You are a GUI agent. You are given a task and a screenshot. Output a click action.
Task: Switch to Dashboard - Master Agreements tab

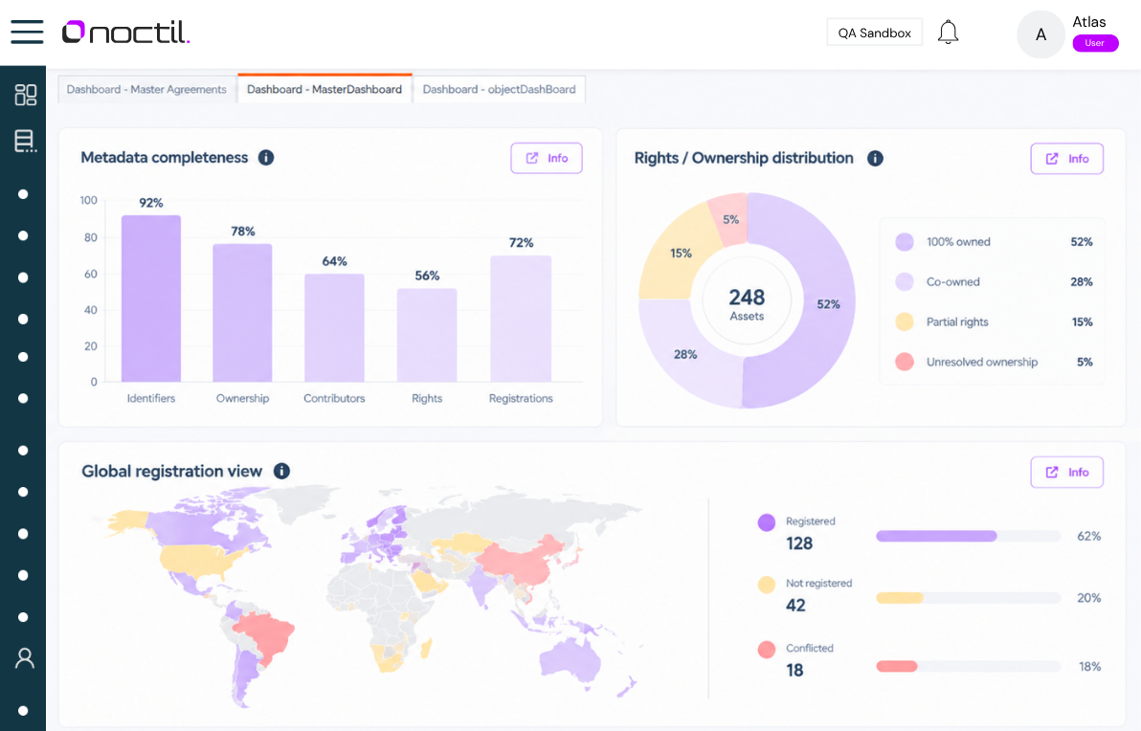click(146, 90)
